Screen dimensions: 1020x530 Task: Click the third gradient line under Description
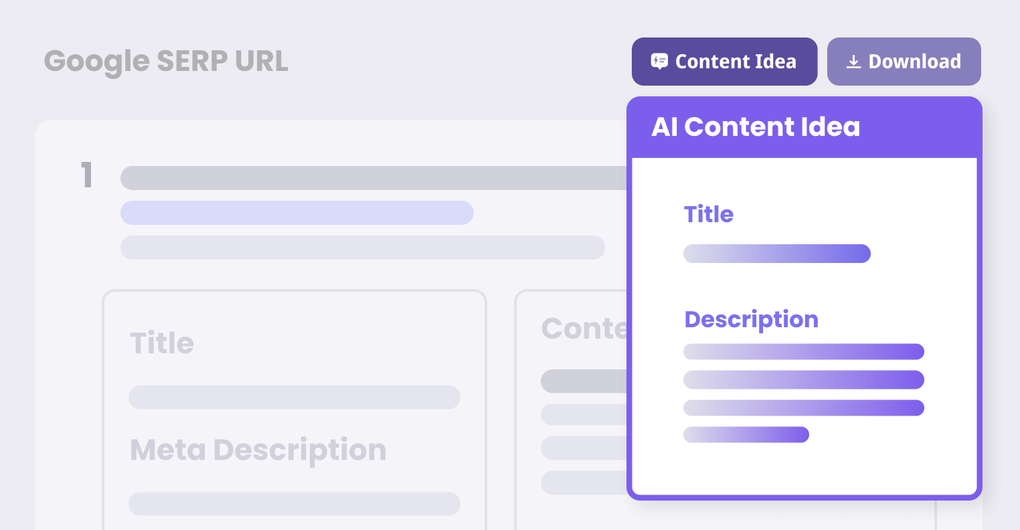(803, 408)
